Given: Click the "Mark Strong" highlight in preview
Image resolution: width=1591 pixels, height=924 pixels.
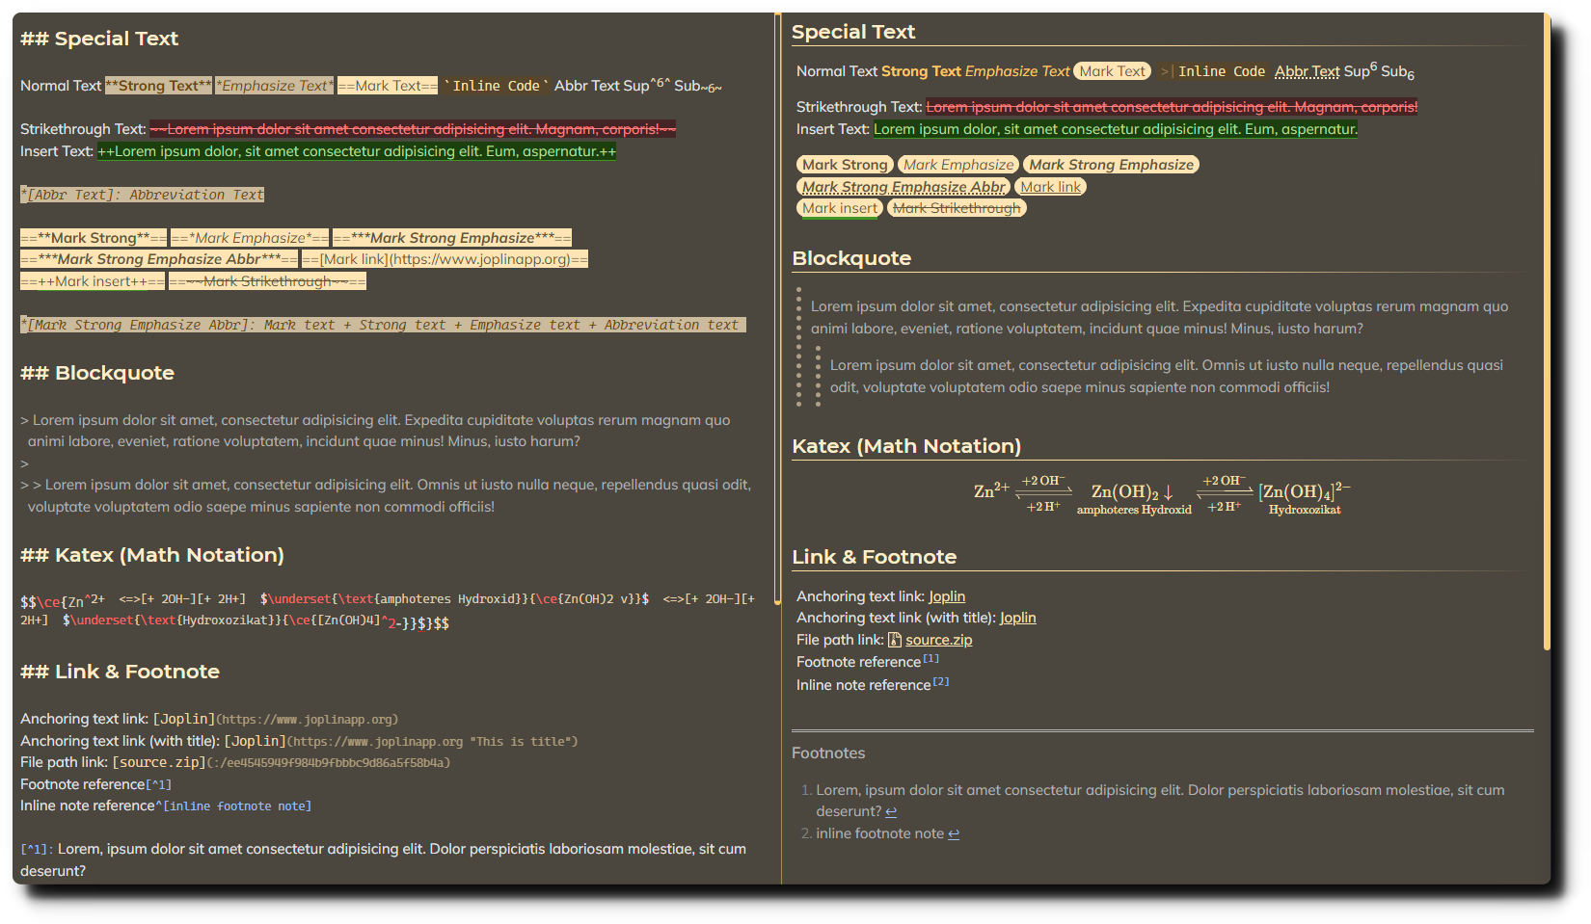Looking at the screenshot, I should (845, 165).
